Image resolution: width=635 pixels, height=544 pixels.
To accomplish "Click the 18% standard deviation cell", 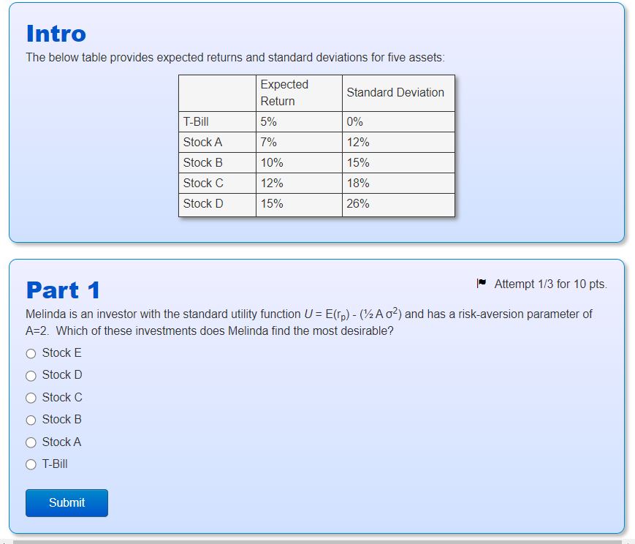I will (398, 184).
